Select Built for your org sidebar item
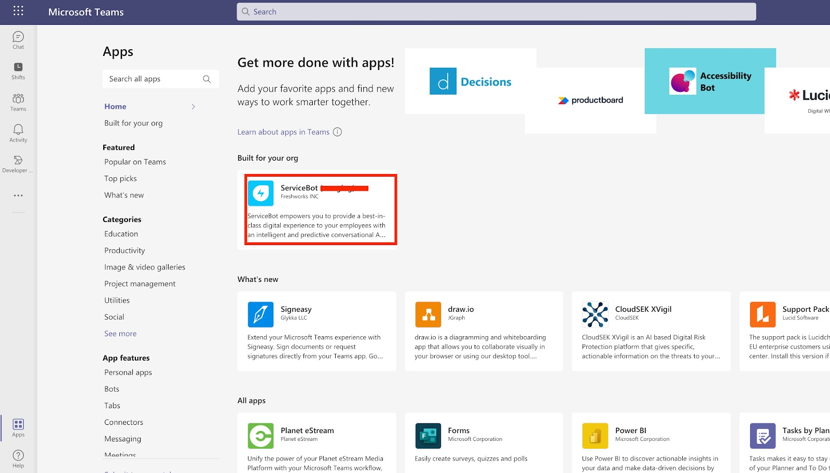The width and height of the screenshot is (830, 473). tap(133, 123)
